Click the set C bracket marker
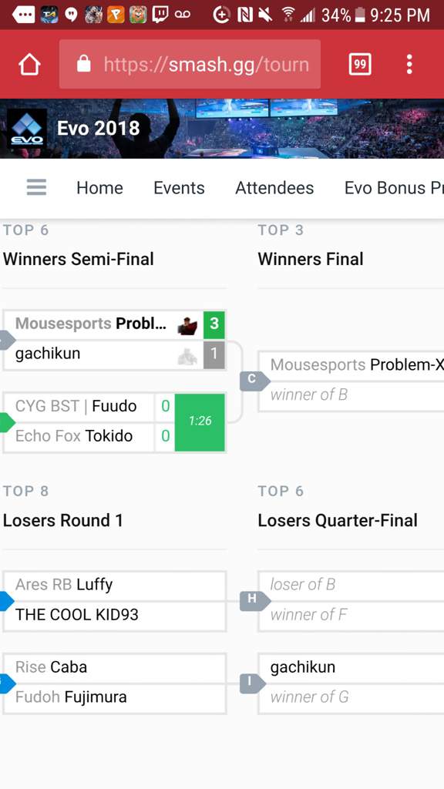 click(x=254, y=380)
